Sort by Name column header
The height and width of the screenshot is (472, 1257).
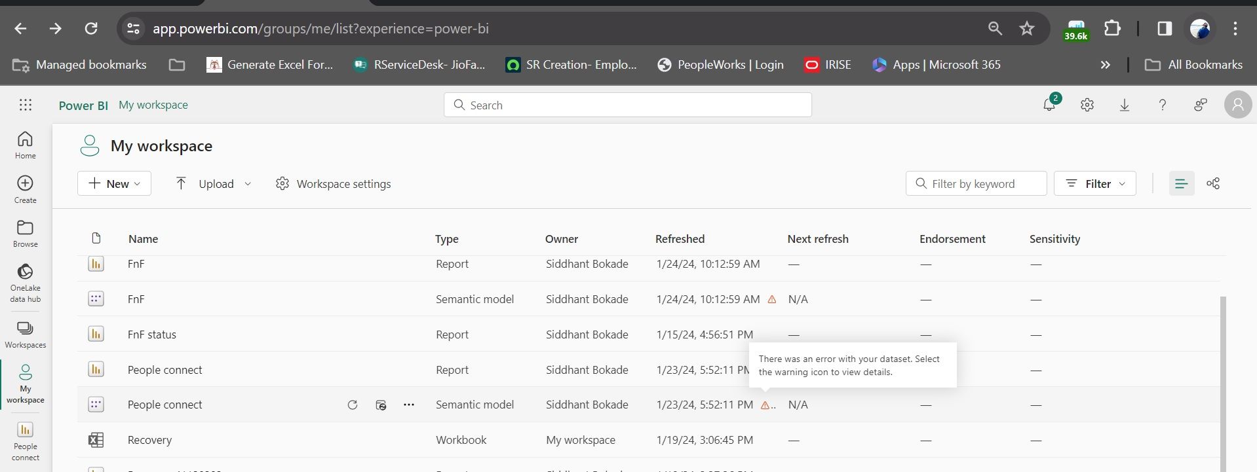tap(143, 239)
